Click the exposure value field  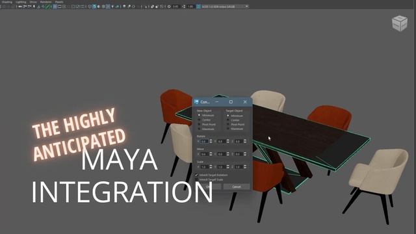click(x=175, y=6)
